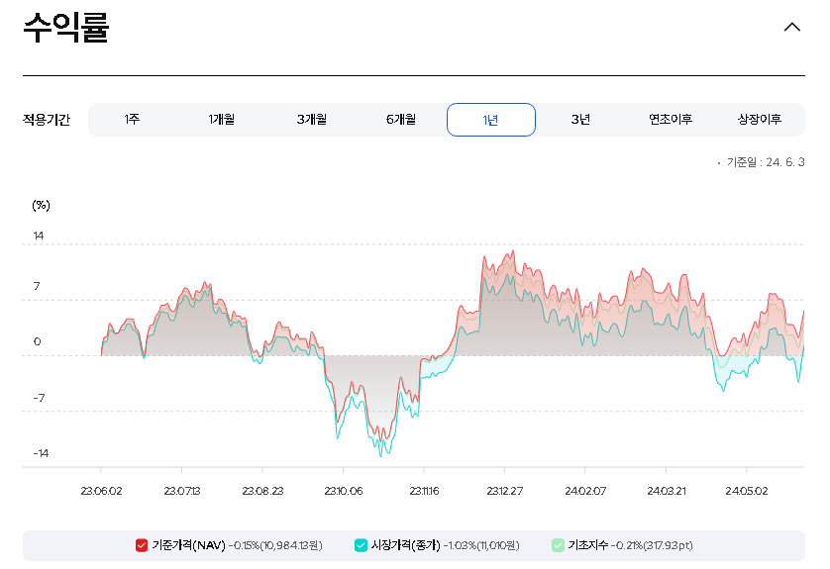The width and height of the screenshot is (830, 569).
Task: Select the 1개월 period tab
Action: click(x=222, y=120)
